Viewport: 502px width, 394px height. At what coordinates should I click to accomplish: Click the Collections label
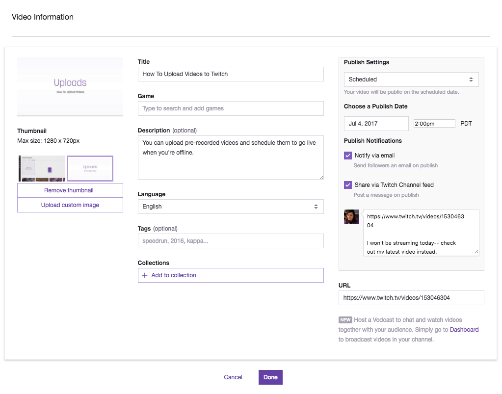[x=154, y=263]
